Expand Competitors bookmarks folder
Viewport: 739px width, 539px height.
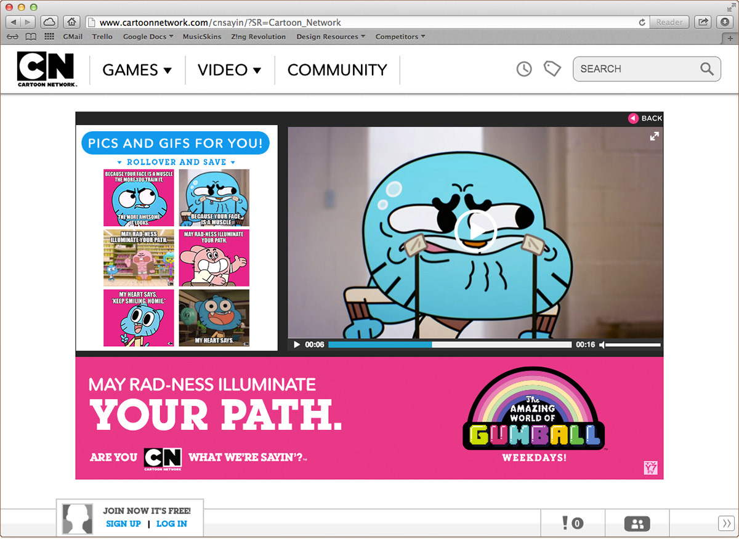point(400,37)
